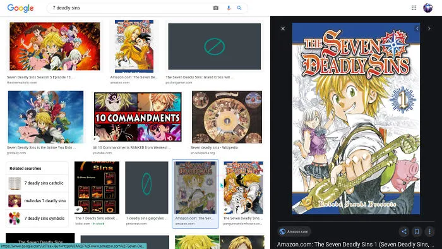Open 7 Deadly Sins eBook kobo thumbnail

point(97,188)
